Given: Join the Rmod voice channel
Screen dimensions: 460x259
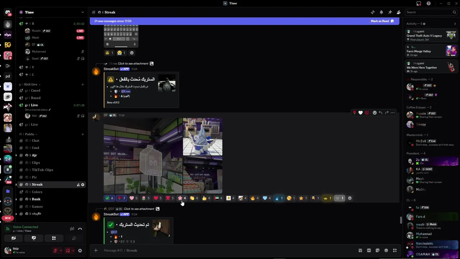Looking at the screenshot, I should click(x=52, y=98).
